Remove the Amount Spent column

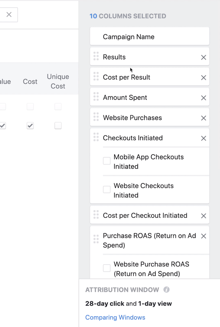pyautogui.click(x=204, y=98)
